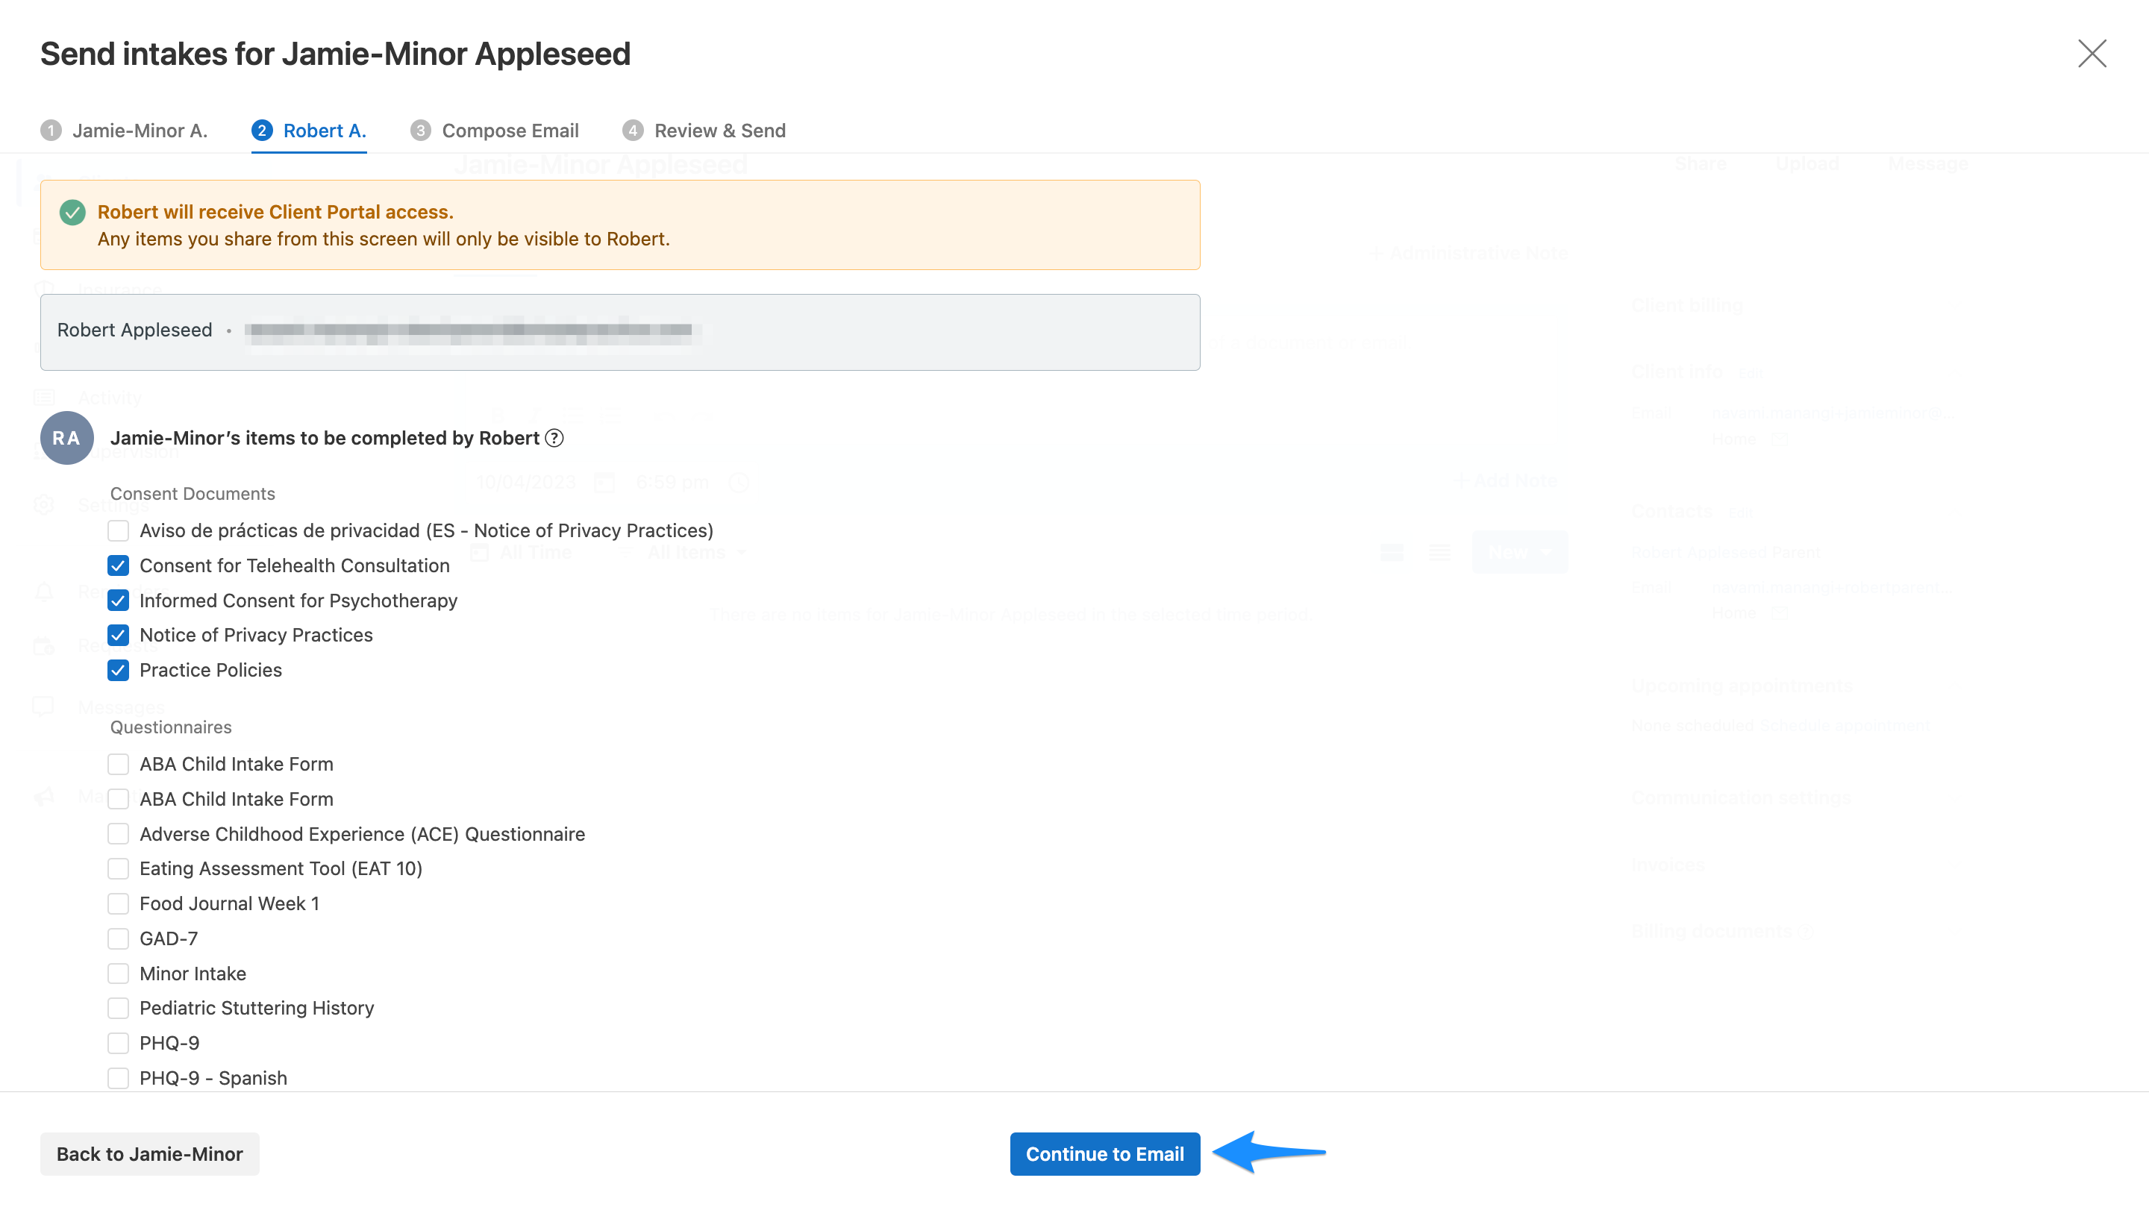Enable GAD-7 questionnaire checkbox
Viewport: 2149px width, 1216px height.
[119, 938]
